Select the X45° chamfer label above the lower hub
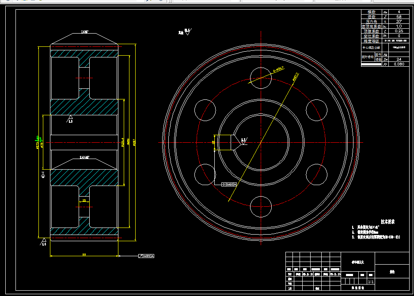The image size is (414, 296). [x=84, y=157]
